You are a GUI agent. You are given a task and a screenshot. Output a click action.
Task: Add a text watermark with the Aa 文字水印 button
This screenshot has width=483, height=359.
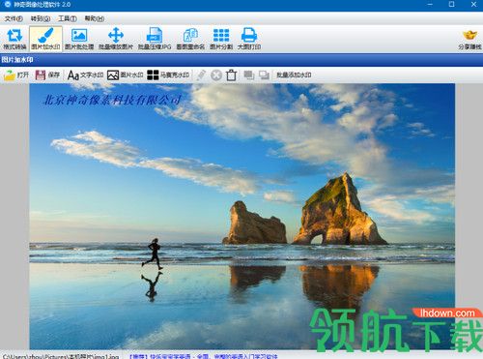85,75
